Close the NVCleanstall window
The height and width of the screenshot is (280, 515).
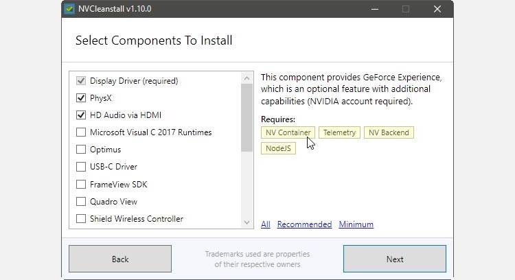pos(437,9)
